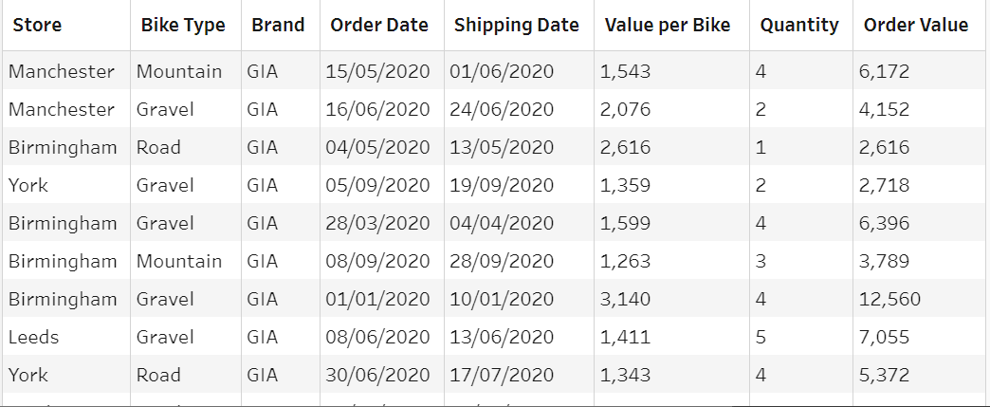The image size is (990, 407).
Task: Click the order value 7,055 cell
Action: coord(884,337)
